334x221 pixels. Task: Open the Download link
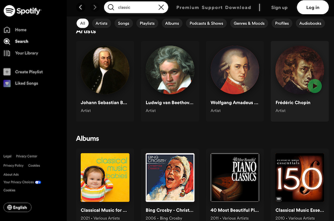[238, 8]
